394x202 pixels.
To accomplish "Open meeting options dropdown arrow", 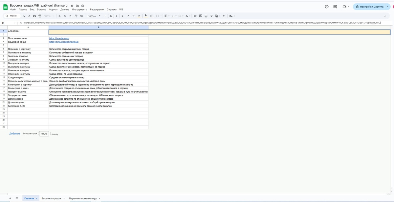I will [348, 7].
